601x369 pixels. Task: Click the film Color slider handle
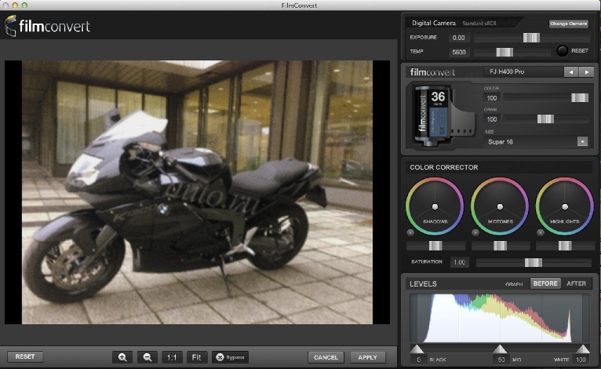(580, 98)
